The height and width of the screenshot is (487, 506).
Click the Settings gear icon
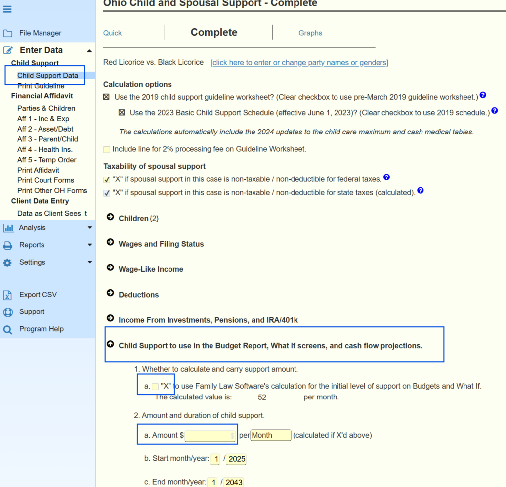tap(7, 263)
